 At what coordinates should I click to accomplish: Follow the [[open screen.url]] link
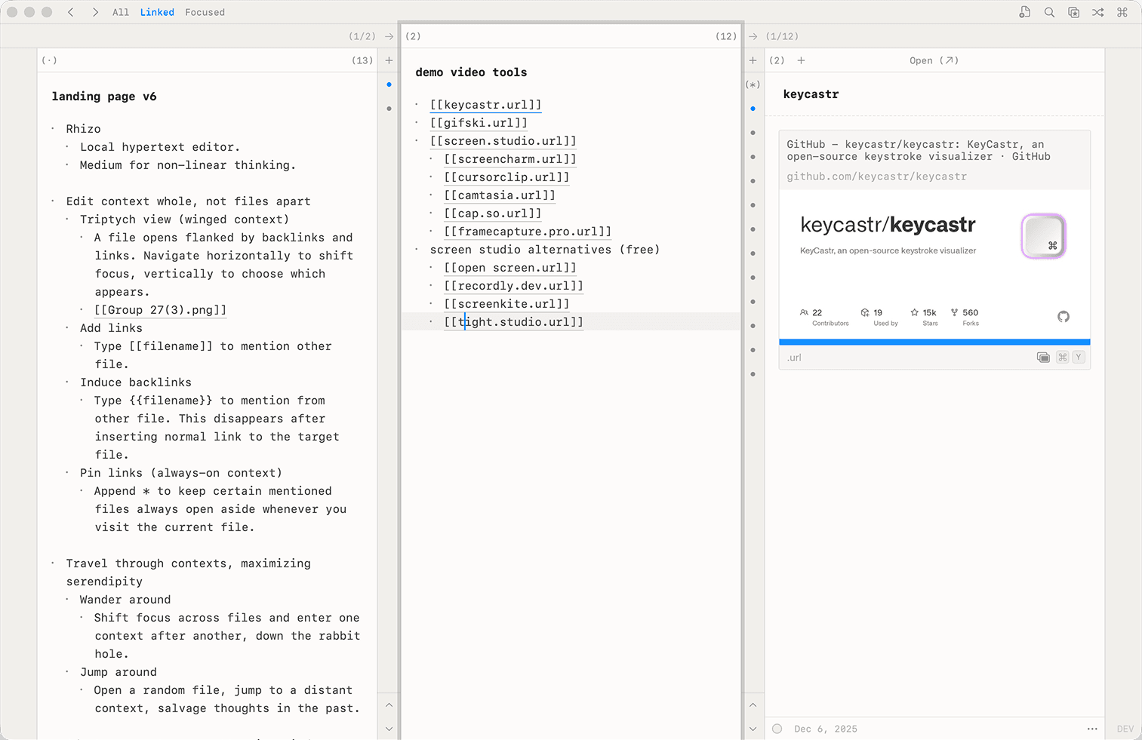click(x=510, y=268)
